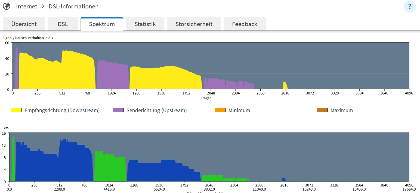This screenshot has height=193, width=420.
Task: Go to the Statistik tab
Action: [x=145, y=24]
